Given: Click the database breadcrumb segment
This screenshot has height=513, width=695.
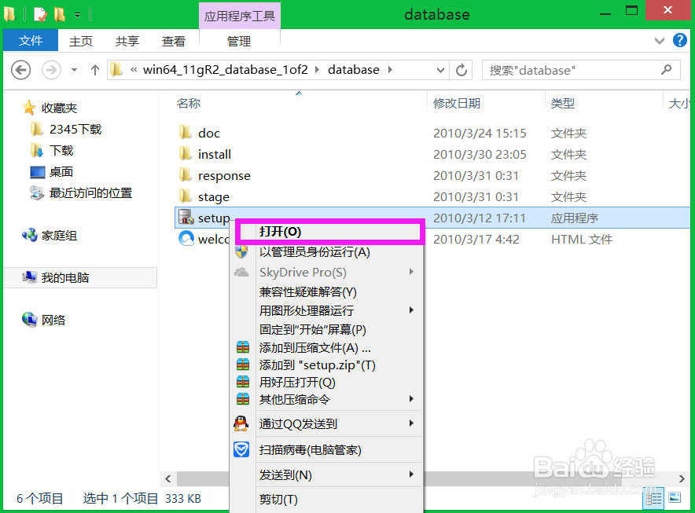Looking at the screenshot, I should [353, 70].
